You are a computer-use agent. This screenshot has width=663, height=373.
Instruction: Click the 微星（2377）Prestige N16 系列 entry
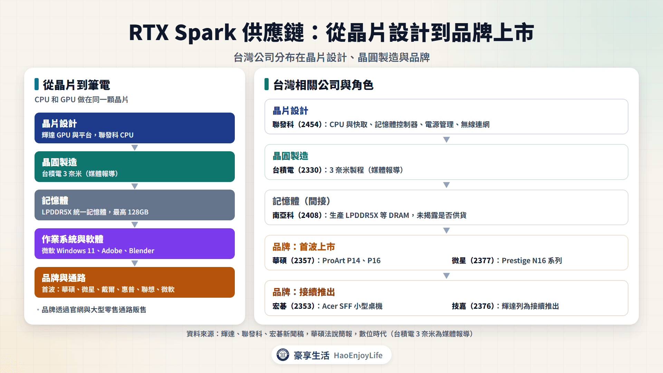click(x=507, y=260)
